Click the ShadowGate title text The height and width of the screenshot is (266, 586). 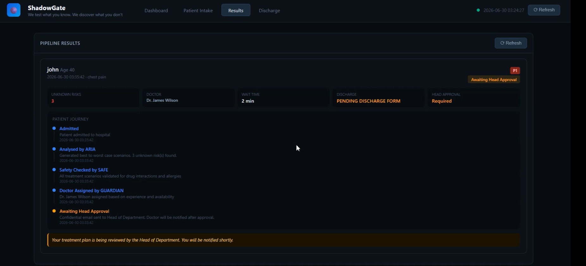pyautogui.click(x=46, y=8)
